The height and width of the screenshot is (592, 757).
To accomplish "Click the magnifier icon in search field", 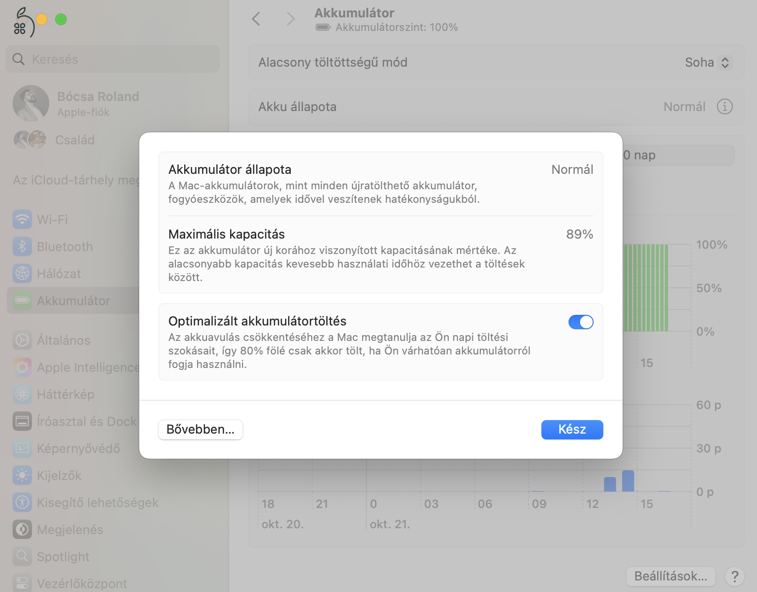I will pos(18,59).
